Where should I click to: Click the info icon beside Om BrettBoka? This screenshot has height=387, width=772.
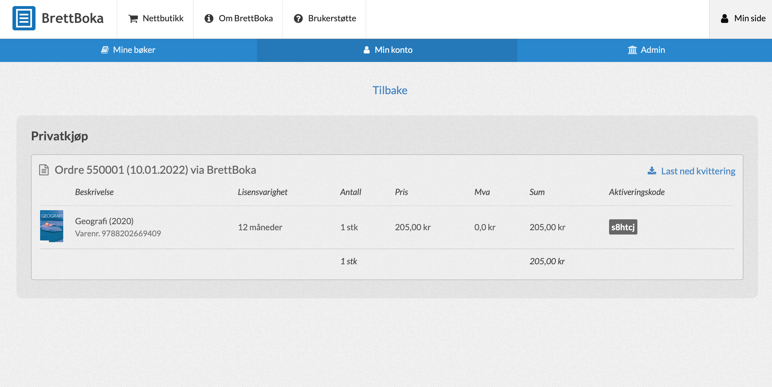tap(209, 19)
